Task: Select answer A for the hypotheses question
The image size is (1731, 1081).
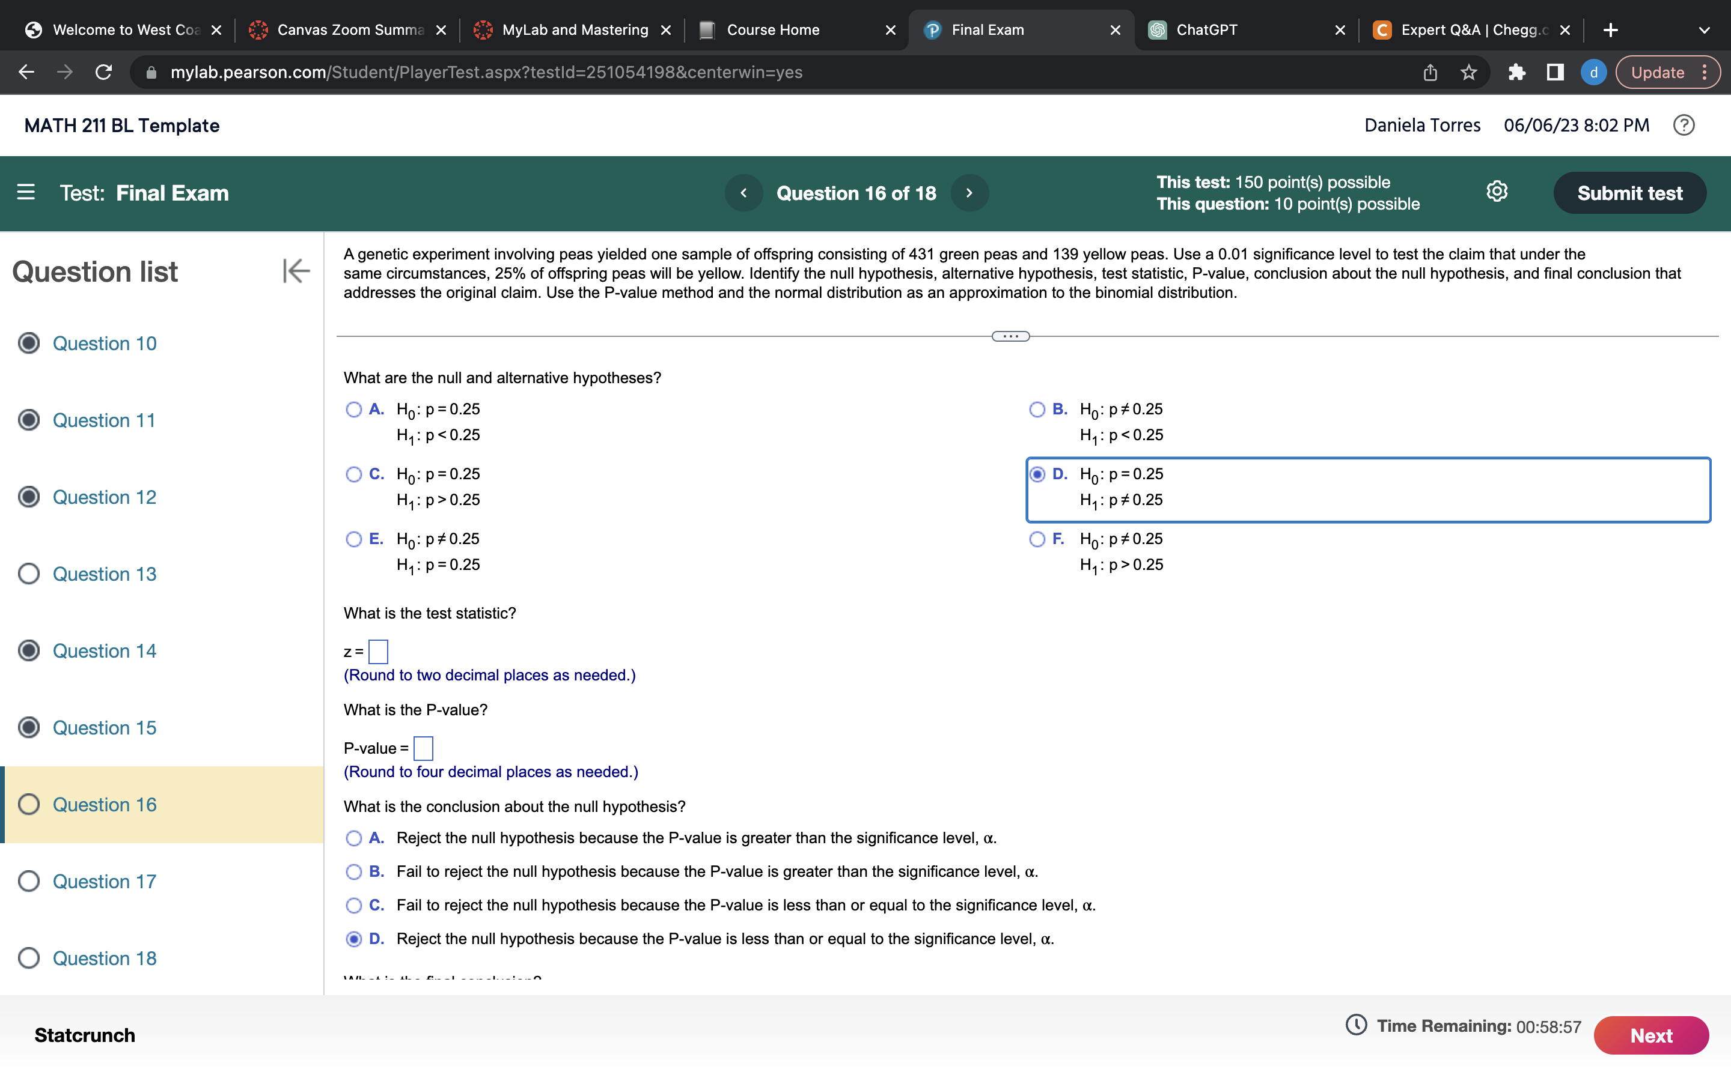Action: point(353,409)
